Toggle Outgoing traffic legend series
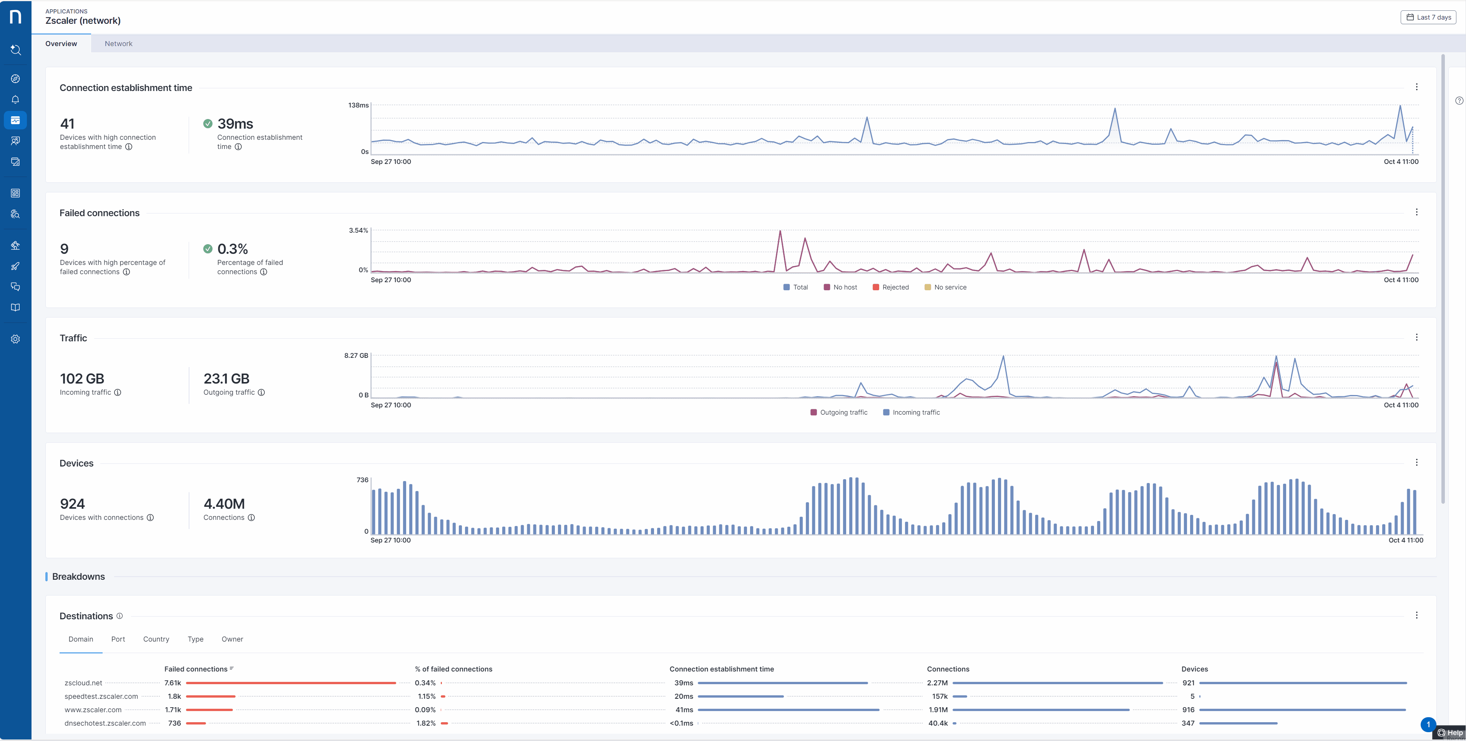Image resolution: width=1466 pixels, height=741 pixels. (838, 412)
